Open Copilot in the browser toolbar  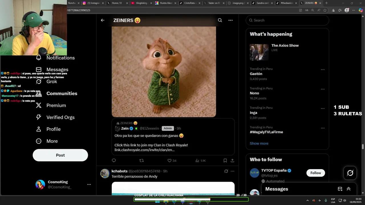pos(361,10)
